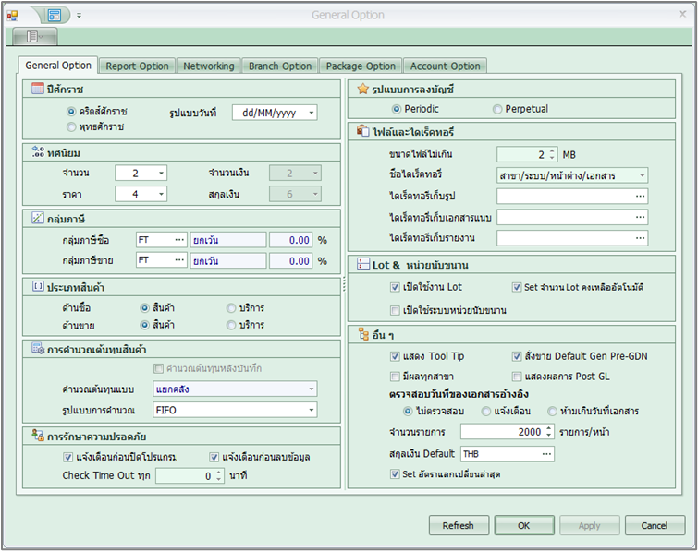The image size is (698, 551).
Task: Click browse ellipsis for FT sales tax group
Action: (179, 261)
